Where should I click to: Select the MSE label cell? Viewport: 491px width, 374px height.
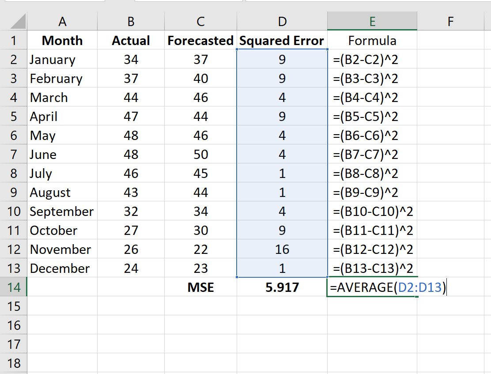click(x=200, y=287)
